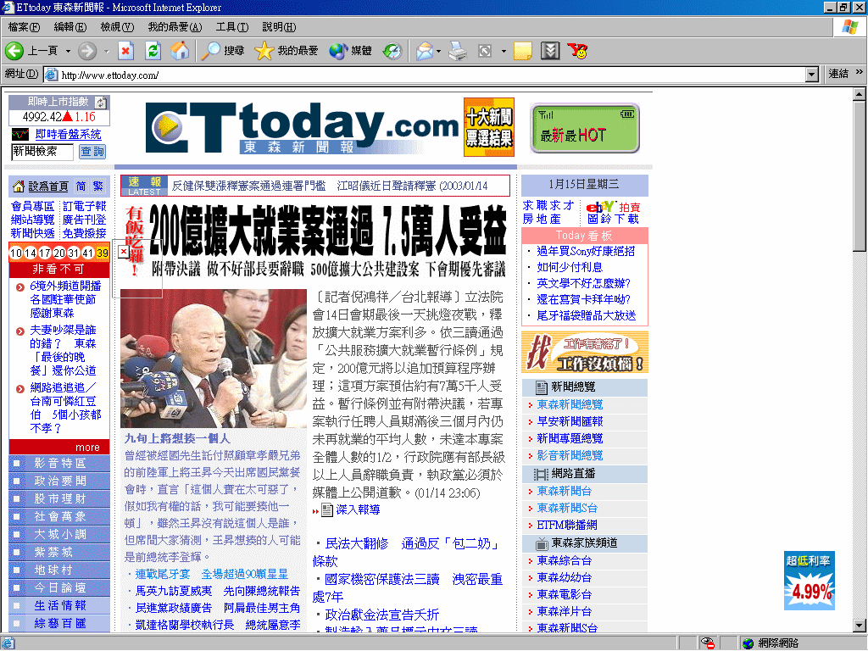
Task: Open the 工具(T) menu
Action: pyautogui.click(x=231, y=27)
